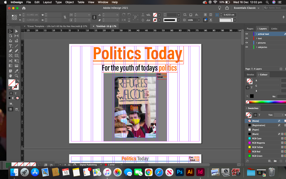Click the 1 error preflight status
Viewport: 286px width, 179px height.
tap(111, 165)
